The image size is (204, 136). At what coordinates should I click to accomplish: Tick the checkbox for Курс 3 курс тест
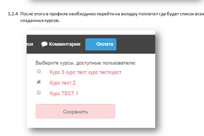(39, 72)
